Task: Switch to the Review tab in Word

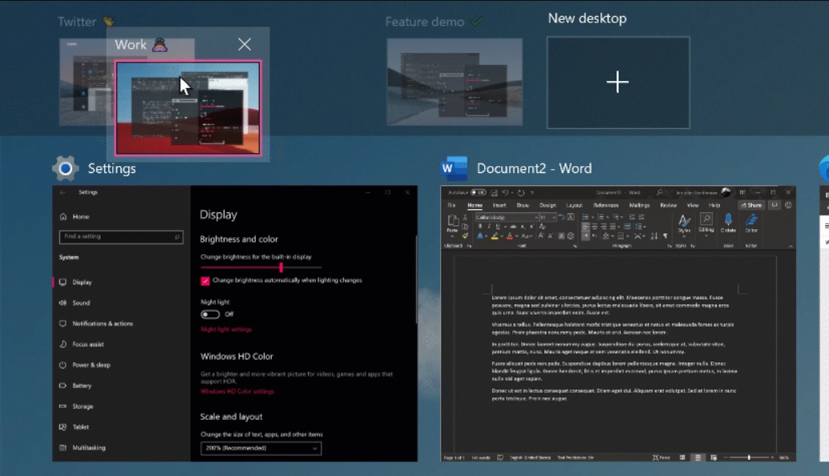Action: [669, 205]
